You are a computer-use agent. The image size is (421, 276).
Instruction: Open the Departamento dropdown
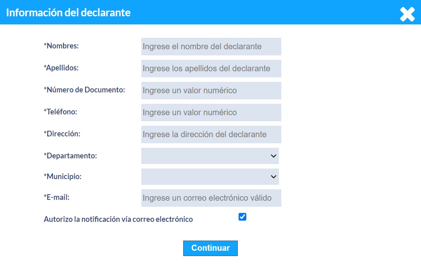[210, 156]
